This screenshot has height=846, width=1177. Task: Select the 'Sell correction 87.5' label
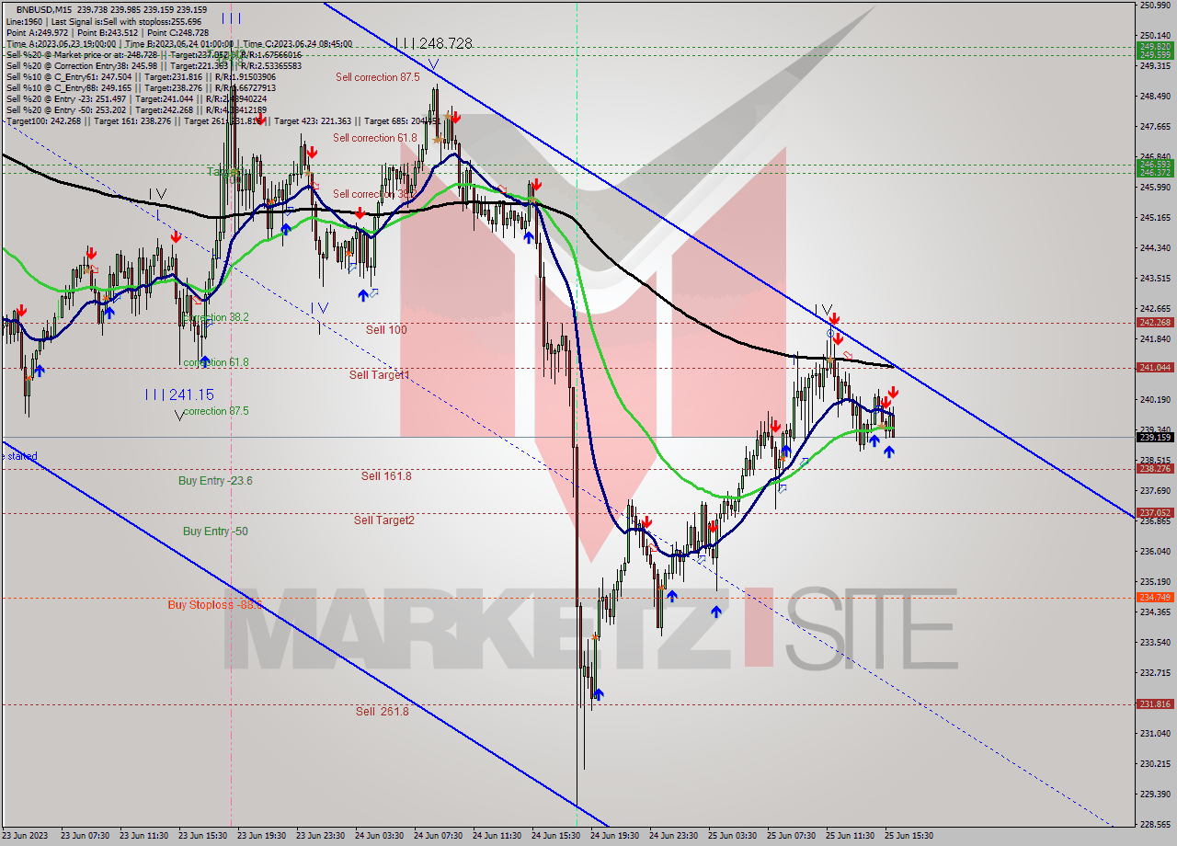(378, 77)
